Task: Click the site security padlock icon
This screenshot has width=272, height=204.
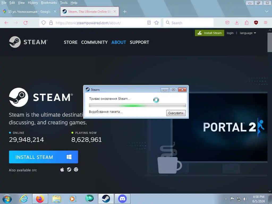Action: (51, 23)
